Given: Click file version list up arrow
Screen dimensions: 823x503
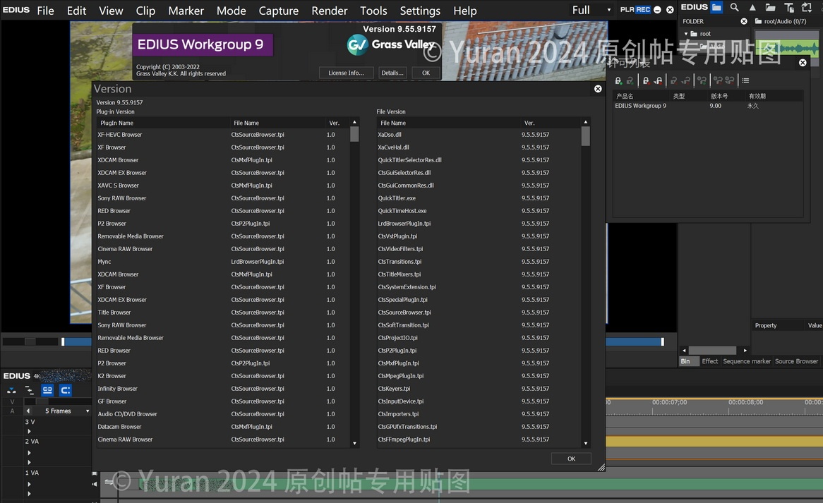Looking at the screenshot, I should 586,122.
